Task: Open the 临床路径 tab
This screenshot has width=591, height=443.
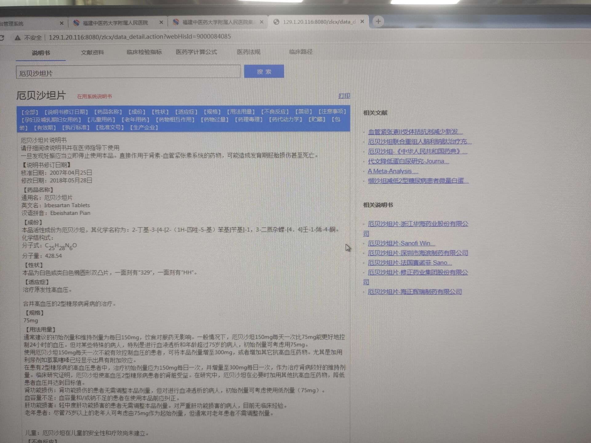Action: pos(300,52)
